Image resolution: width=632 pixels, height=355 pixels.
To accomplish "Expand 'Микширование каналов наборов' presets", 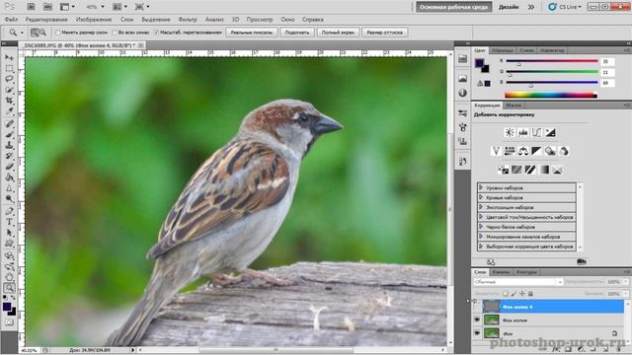I will (x=481, y=237).
